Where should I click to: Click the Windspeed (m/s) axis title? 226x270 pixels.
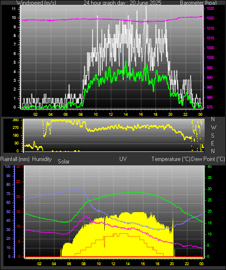(x=36, y=3)
